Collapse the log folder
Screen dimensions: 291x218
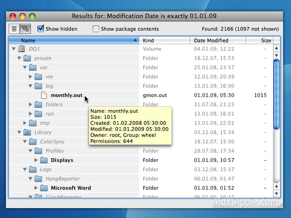coord(30,86)
